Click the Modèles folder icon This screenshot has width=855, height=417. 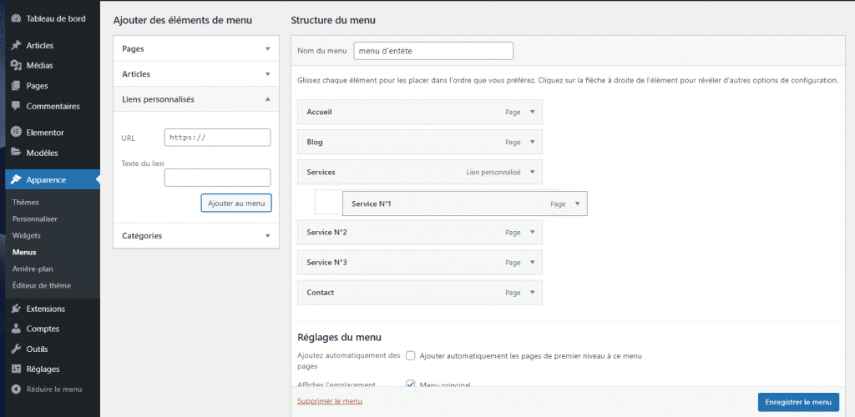16,153
